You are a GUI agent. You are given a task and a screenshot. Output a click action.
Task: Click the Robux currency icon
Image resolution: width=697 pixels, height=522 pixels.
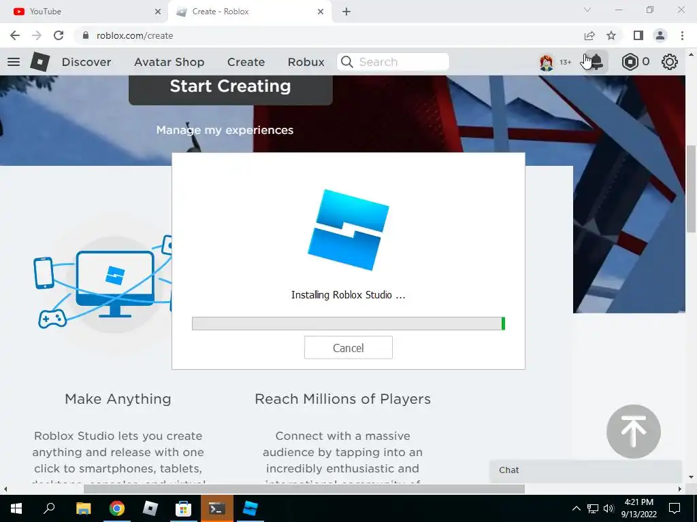point(630,62)
